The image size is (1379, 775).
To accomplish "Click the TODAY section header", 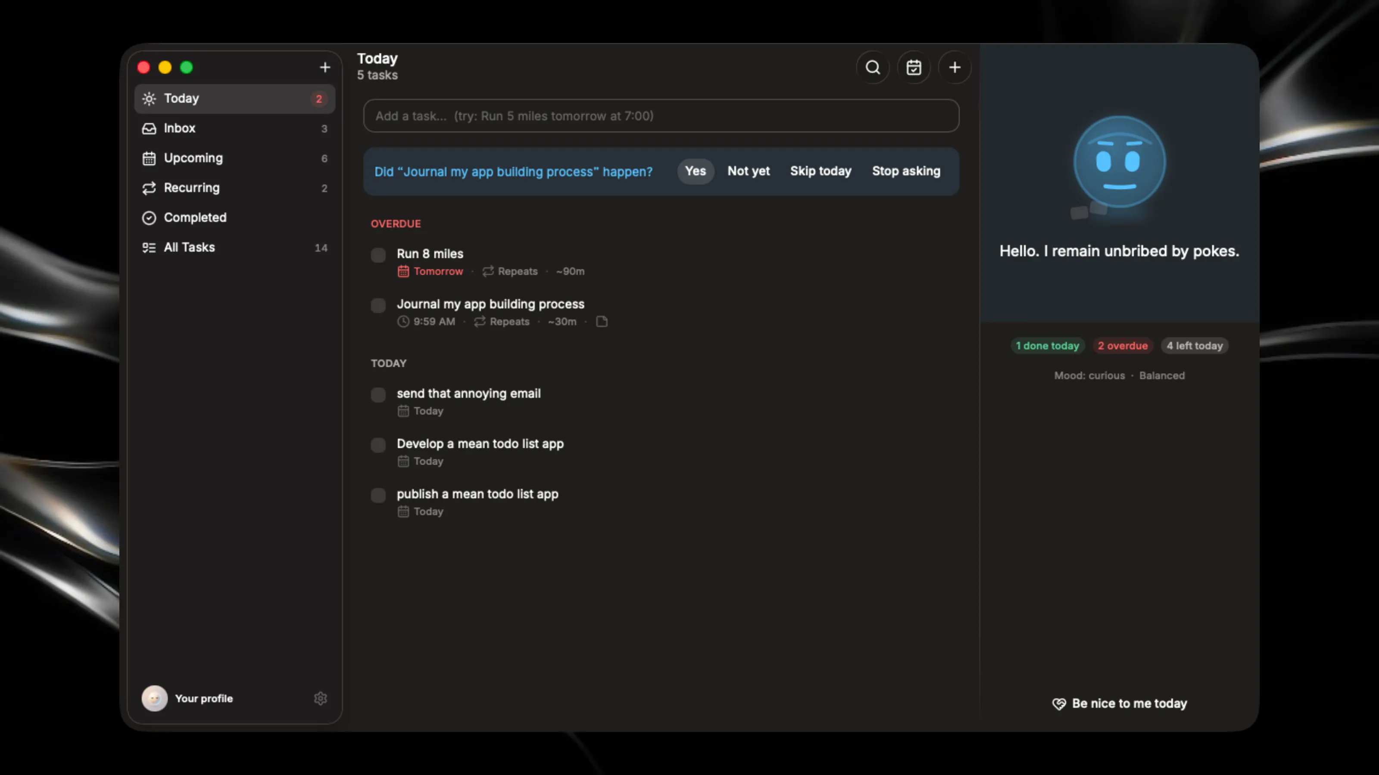I will 389,364.
